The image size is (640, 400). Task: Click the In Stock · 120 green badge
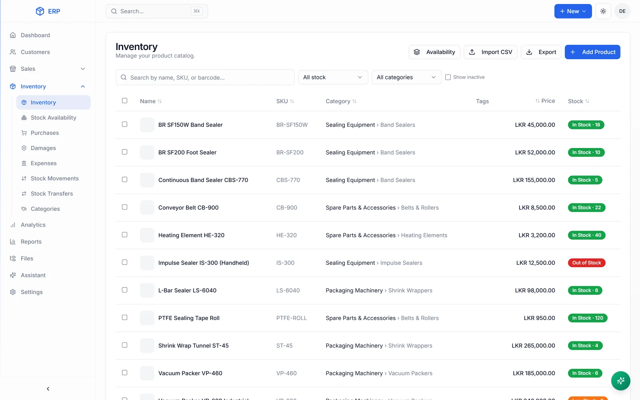point(588,318)
